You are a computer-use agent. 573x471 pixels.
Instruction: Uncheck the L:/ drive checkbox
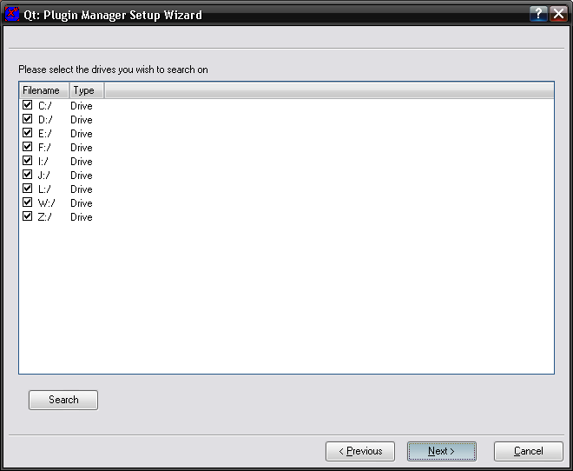[27, 189]
